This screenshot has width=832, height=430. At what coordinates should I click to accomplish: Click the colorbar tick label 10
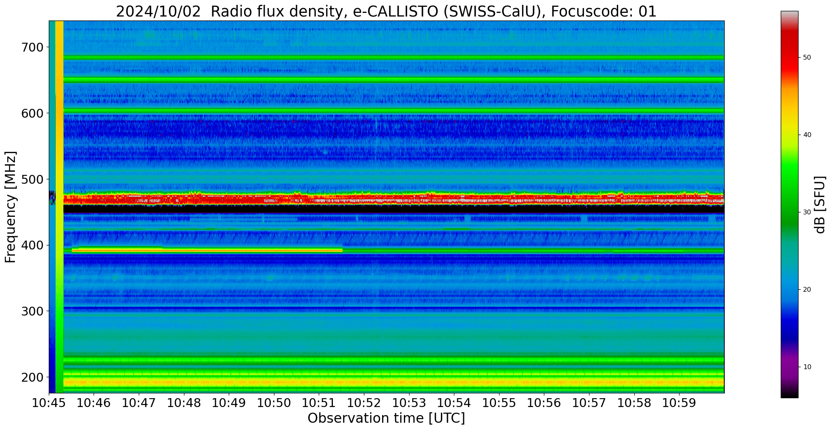807,367
